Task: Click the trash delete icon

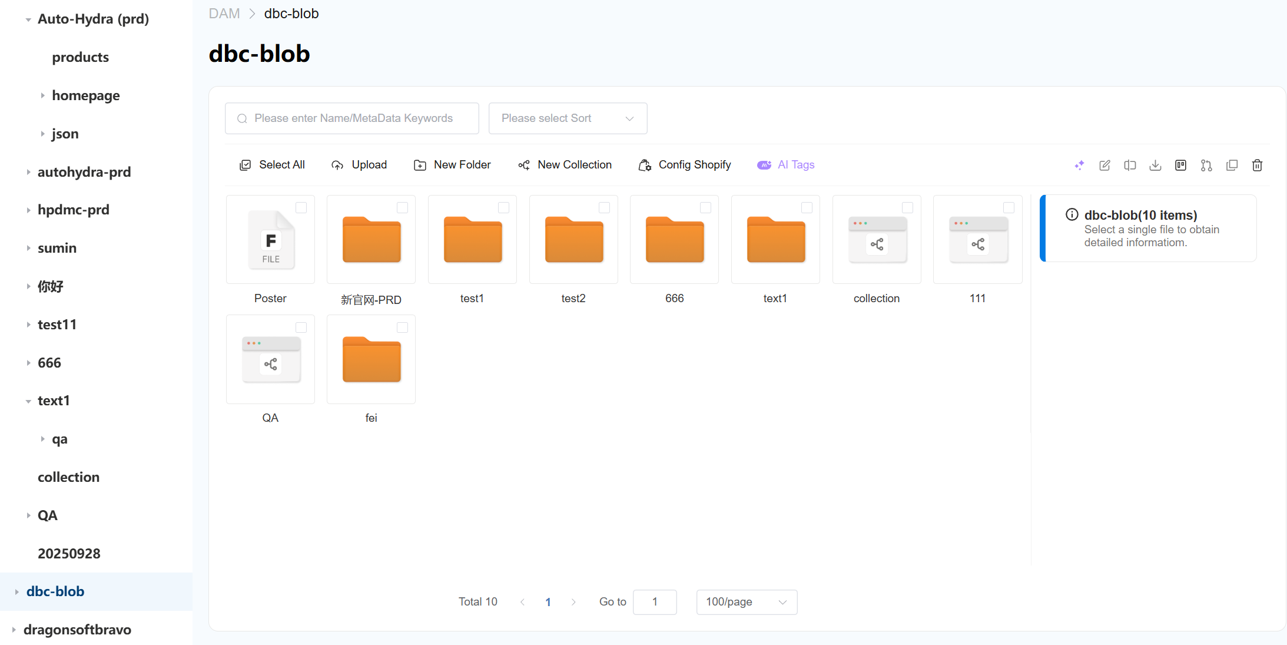Action: [1257, 166]
